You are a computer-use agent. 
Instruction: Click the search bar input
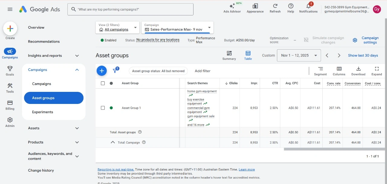130,9
